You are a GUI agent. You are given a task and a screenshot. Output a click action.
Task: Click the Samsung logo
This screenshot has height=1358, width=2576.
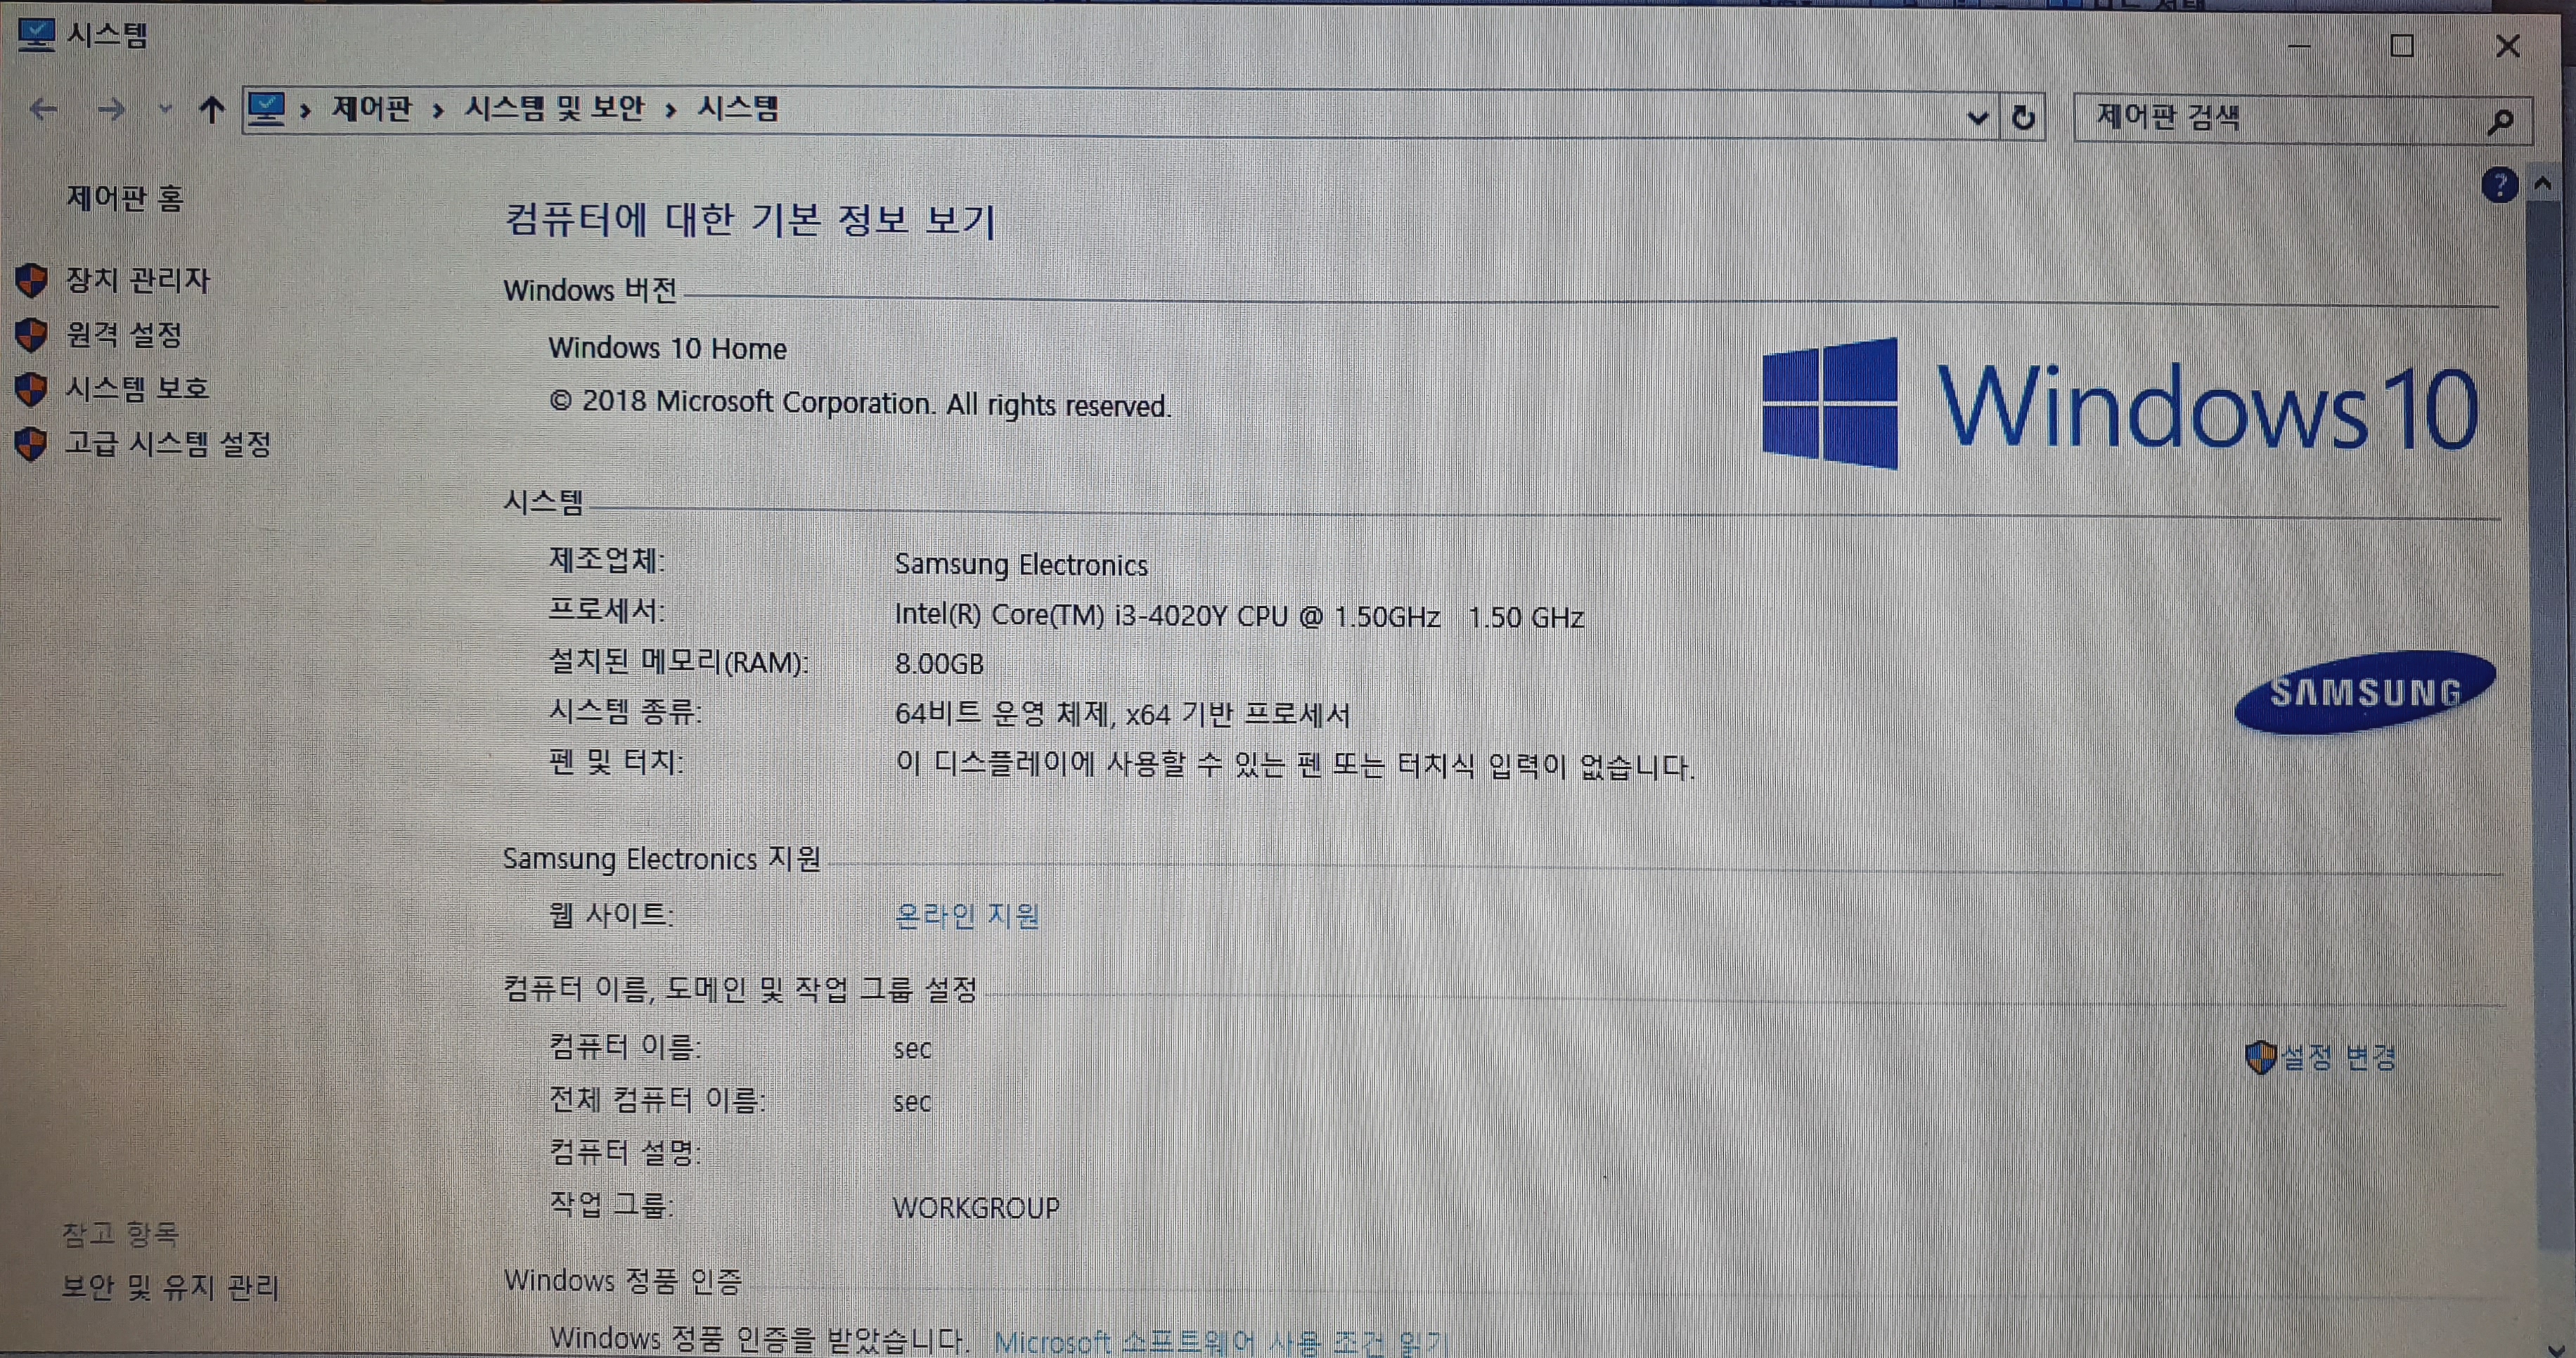coord(2365,692)
